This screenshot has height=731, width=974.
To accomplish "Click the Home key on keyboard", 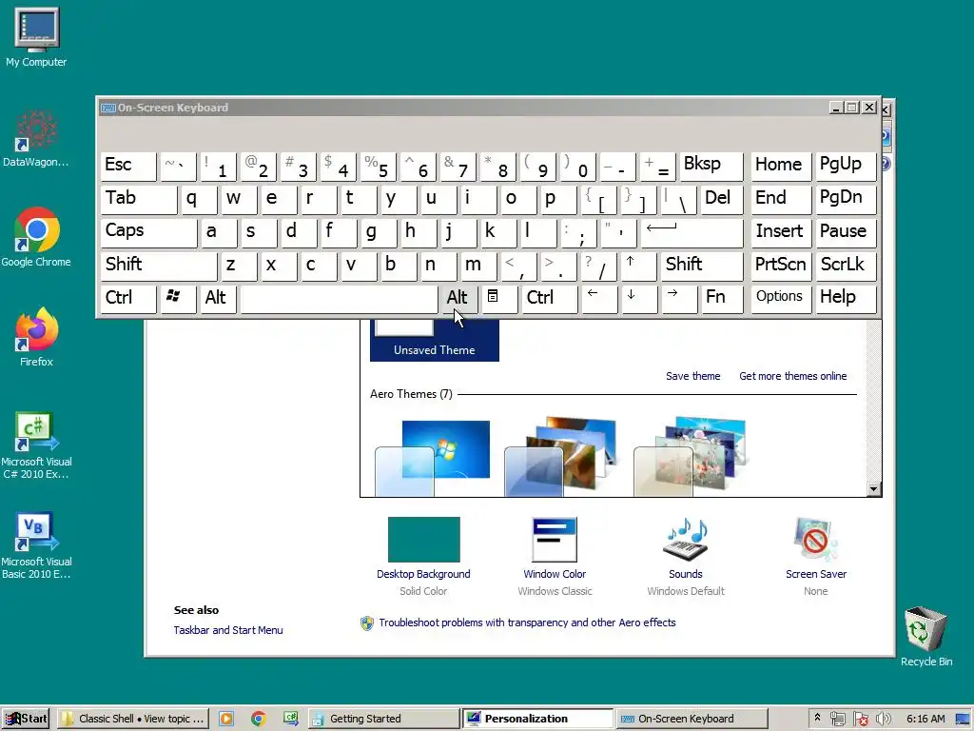I will click(781, 166).
